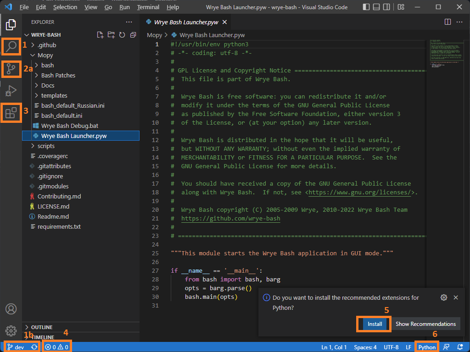Open the Search view icon
The height and width of the screenshot is (352, 470).
click(x=11, y=46)
